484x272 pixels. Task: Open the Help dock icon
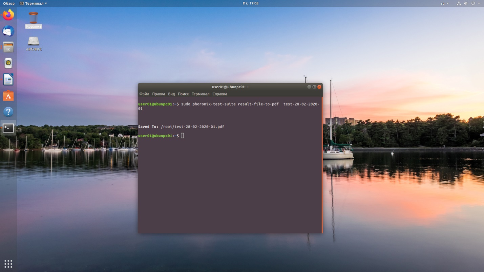coord(8,112)
